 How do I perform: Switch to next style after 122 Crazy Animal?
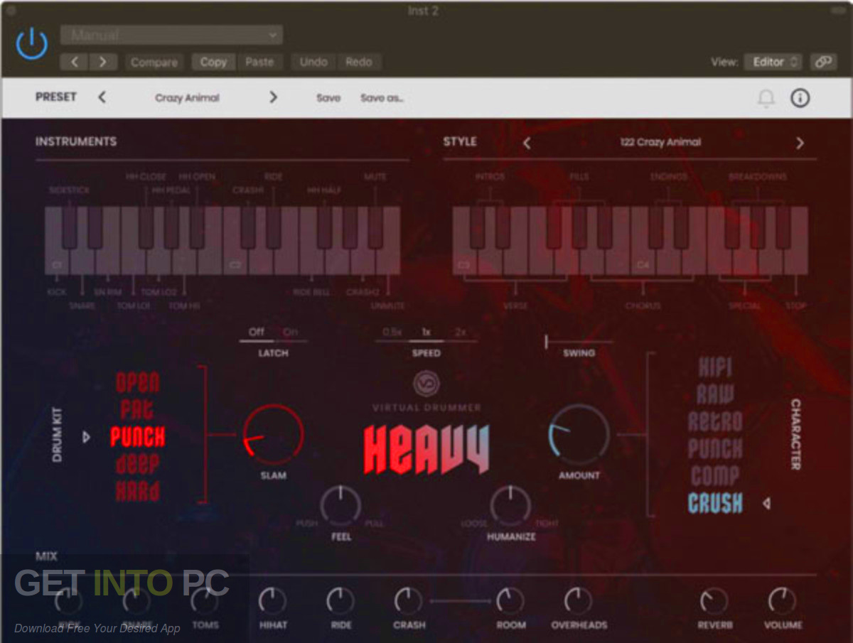pos(800,143)
